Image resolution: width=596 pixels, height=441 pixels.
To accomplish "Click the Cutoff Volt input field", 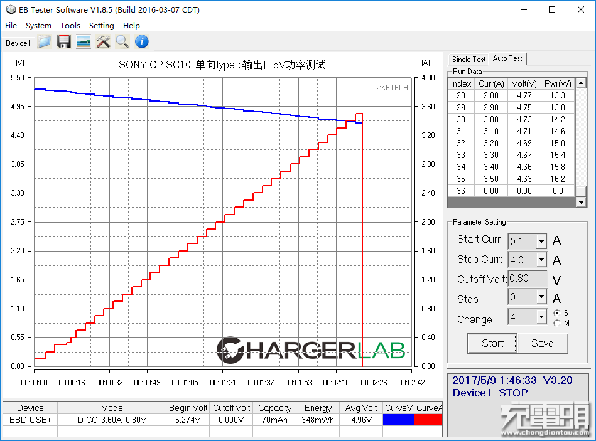I will pyautogui.click(x=527, y=279).
